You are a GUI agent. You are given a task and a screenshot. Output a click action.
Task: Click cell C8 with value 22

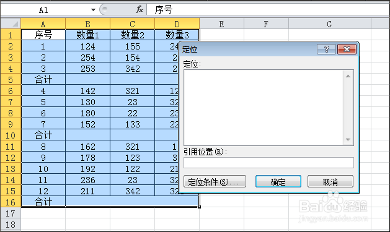point(132,113)
